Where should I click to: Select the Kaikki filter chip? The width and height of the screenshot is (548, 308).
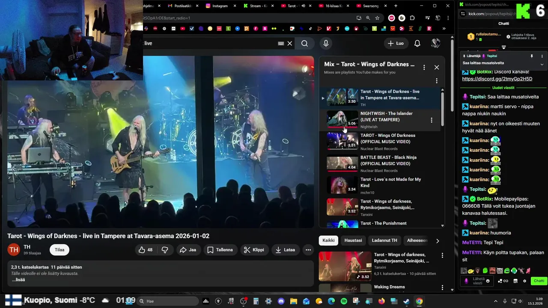tap(328, 240)
